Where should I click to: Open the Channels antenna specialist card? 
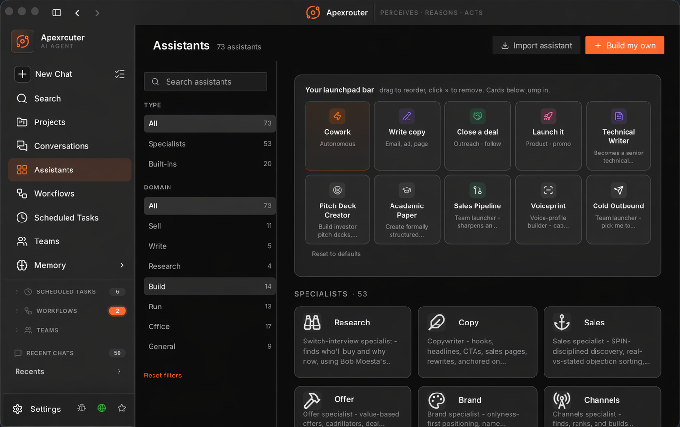tap(602, 407)
